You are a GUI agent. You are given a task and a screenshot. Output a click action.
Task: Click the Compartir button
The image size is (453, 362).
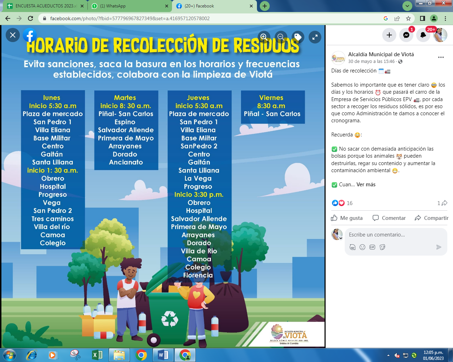(431, 218)
